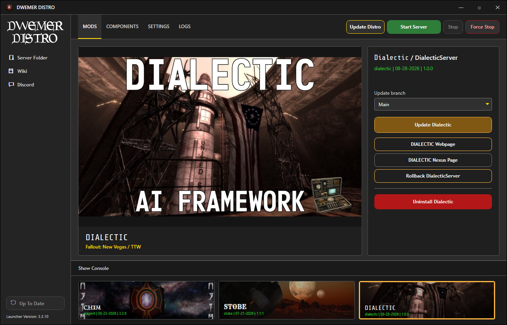This screenshot has width=507, height=325.
Task: Open Server Folder from the sidebar
Action: click(x=28, y=58)
